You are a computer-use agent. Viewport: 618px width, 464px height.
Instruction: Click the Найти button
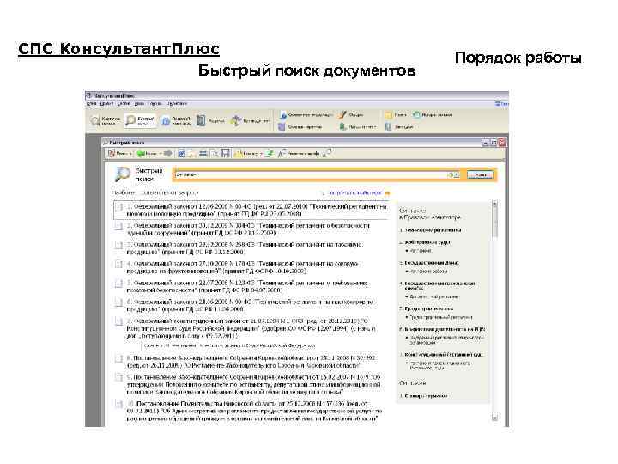480,174
